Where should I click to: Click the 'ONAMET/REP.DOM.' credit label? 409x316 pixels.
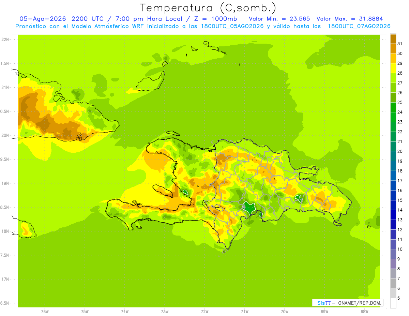pos(360,303)
